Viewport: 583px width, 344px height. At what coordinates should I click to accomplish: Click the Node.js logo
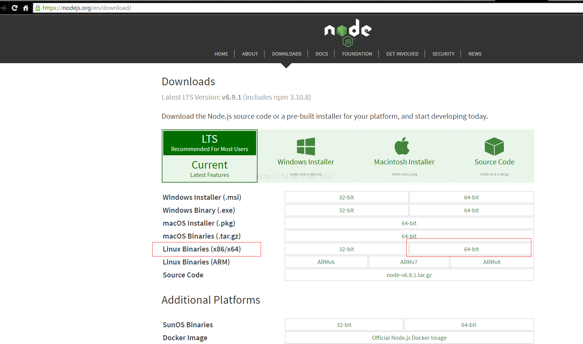pos(348,33)
